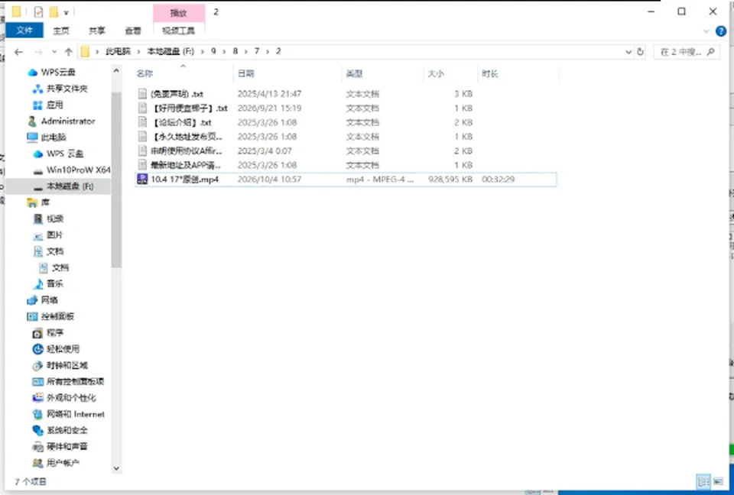Image resolution: width=734 pixels, height=495 pixels.
Task: Select the (免责声明).txt file
Action: tap(177, 94)
